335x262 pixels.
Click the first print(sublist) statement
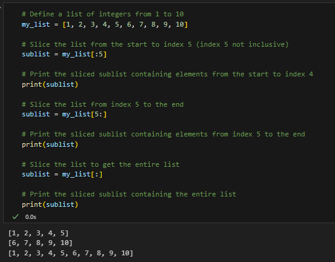pyautogui.click(x=50, y=84)
